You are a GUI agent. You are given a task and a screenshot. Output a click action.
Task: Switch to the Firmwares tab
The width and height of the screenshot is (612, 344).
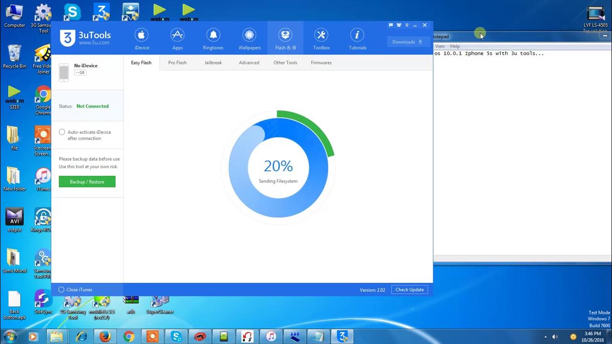click(321, 63)
